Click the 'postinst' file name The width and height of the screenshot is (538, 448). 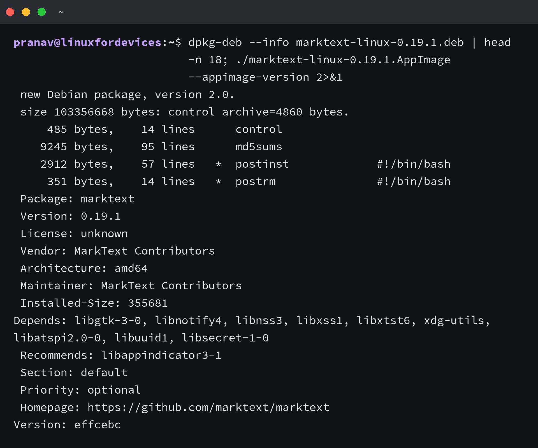[262, 164]
